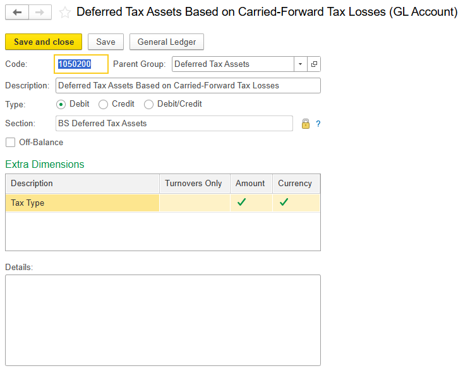Click into the Details text area
The height and width of the screenshot is (378, 463).
pyautogui.click(x=163, y=320)
